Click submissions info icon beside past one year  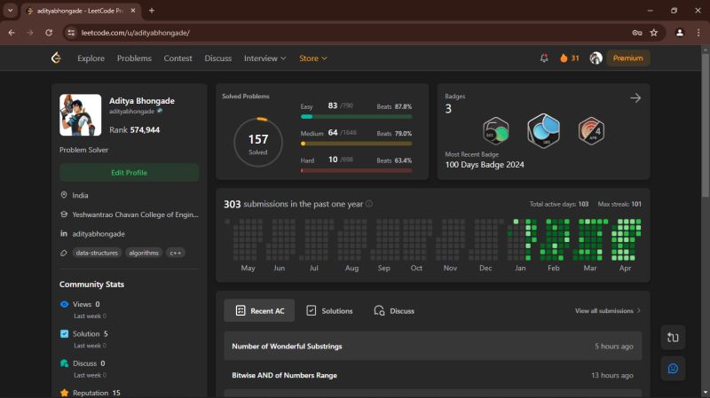pos(369,204)
